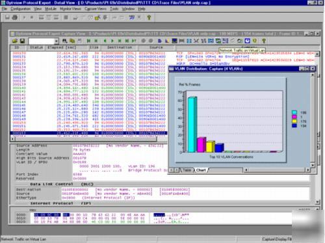Screen dimensions: 325x243
Task: Click the printer icon in main toolbar
Action: tap(15, 18)
